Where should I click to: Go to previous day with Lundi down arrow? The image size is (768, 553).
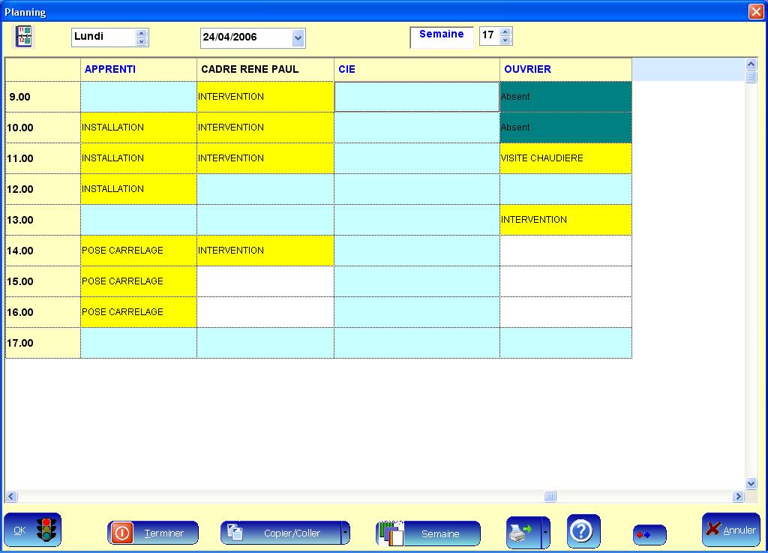(141, 41)
